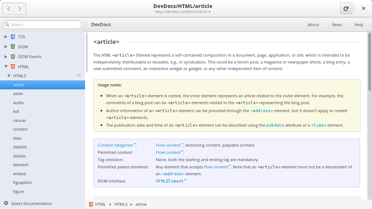372x209 pixels.
Task: Click HTML shield icon in breadcrumb bar
Action: (x=91, y=204)
